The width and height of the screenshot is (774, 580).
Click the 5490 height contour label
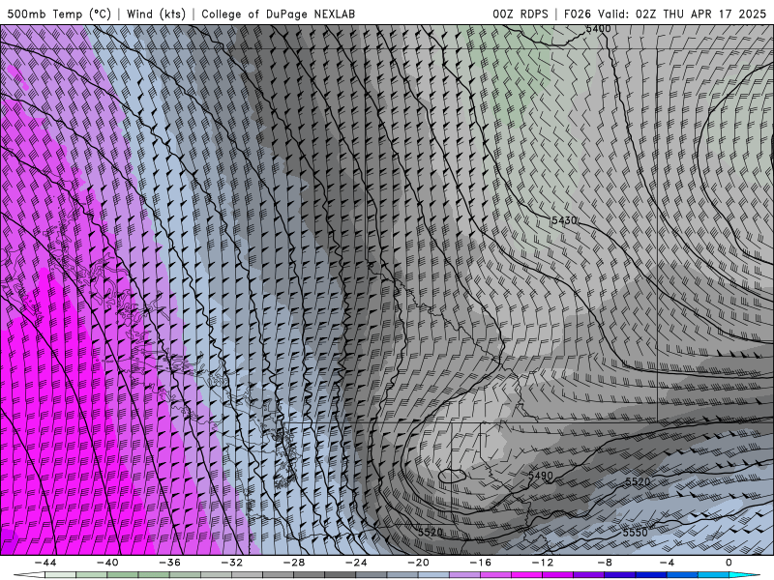tap(541, 476)
